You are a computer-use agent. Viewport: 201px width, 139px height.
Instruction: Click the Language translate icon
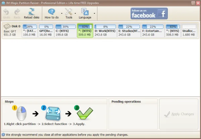coord(85,12)
